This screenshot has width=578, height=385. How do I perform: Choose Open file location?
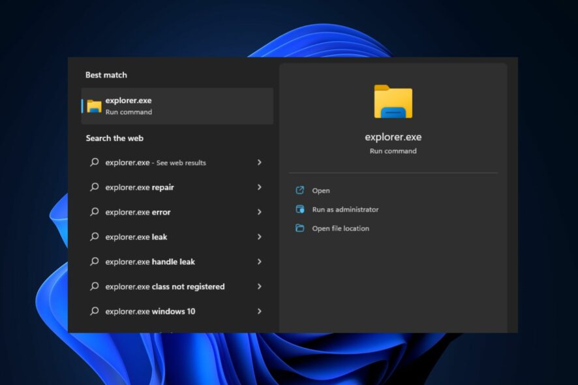click(341, 228)
